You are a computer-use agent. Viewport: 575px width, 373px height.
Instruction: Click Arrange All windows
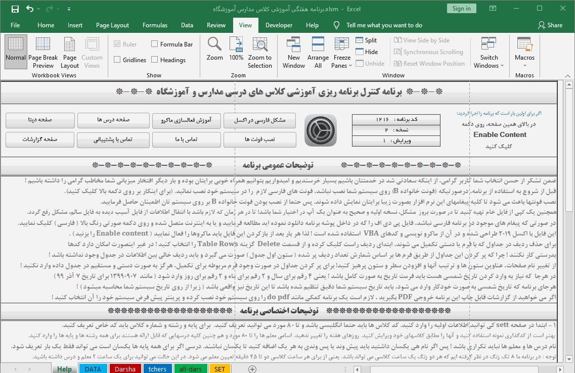tap(318, 52)
